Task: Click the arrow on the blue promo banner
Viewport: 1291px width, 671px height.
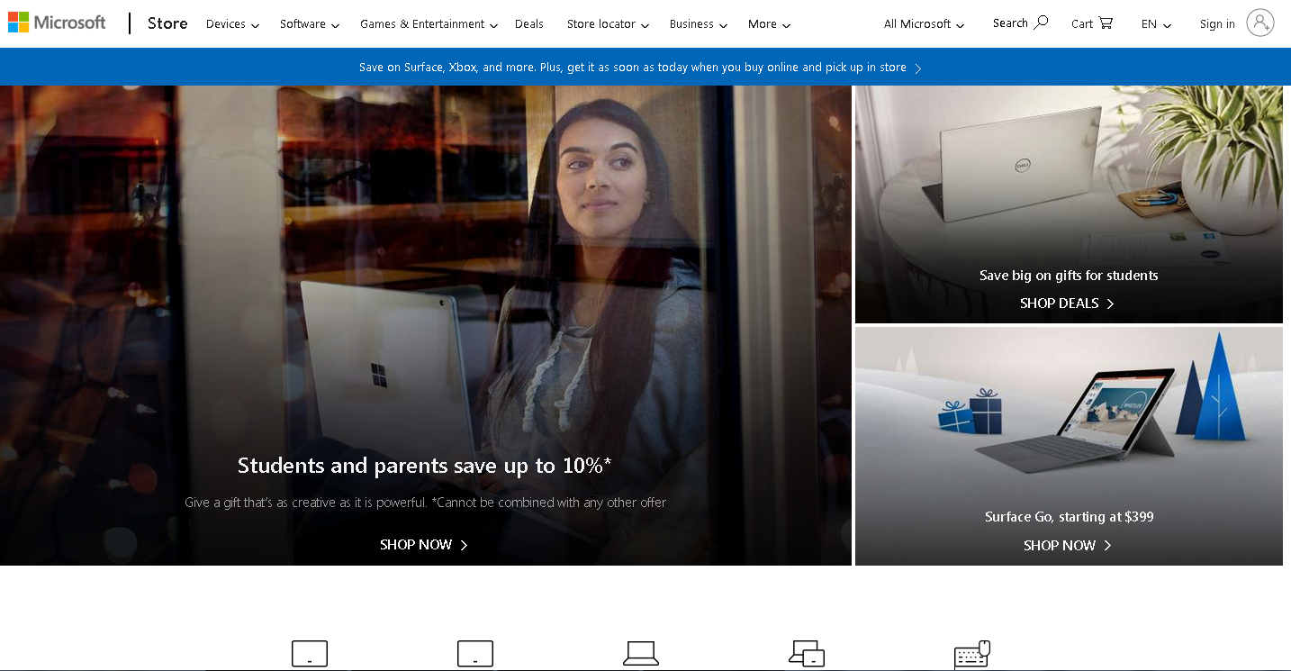Action: point(917,68)
